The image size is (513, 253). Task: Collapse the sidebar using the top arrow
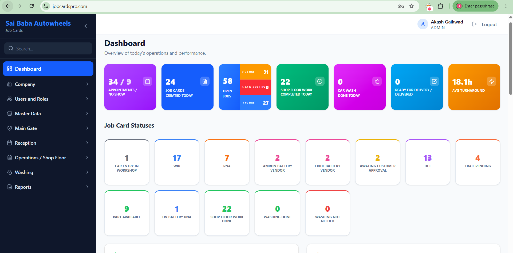tap(85, 26)
